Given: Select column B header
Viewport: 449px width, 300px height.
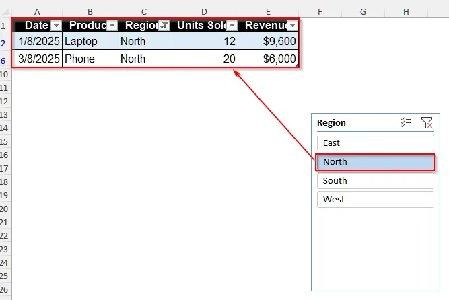Looking at the screenshot, I should (90, 11).
